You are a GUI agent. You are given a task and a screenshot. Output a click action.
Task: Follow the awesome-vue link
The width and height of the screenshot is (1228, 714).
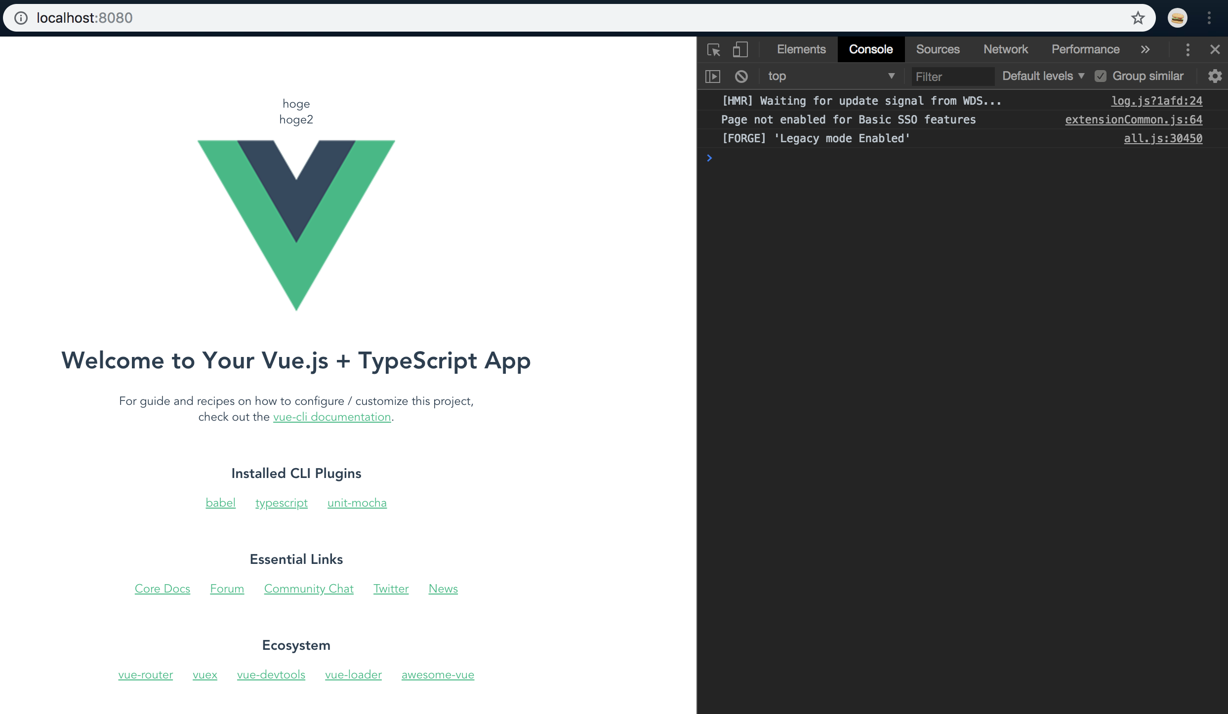[438, 674]
